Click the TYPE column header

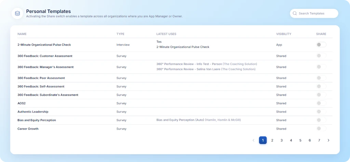click(x=120, y=34)
